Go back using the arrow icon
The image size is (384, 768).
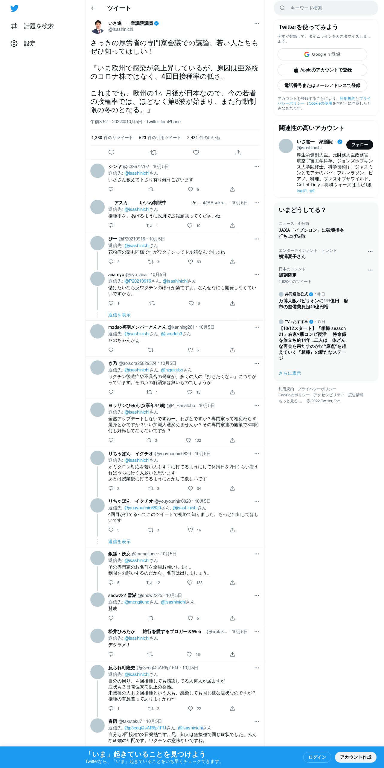[93, 8]
